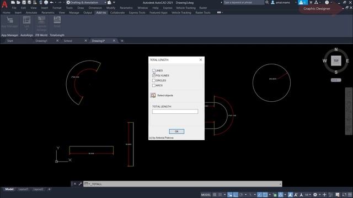Open the WCS dropdown under ViewCube
The image size is (353, 198).
(336, 80)
